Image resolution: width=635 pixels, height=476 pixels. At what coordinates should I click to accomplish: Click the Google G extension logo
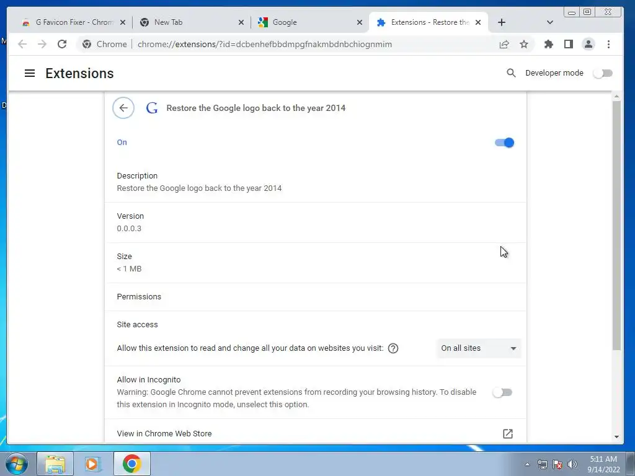152,108
